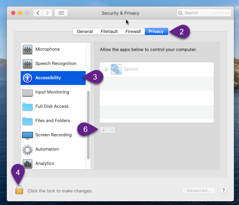Choose the Input Monitoring label
This screenshot has height=205, width=239.
[52, 92]
